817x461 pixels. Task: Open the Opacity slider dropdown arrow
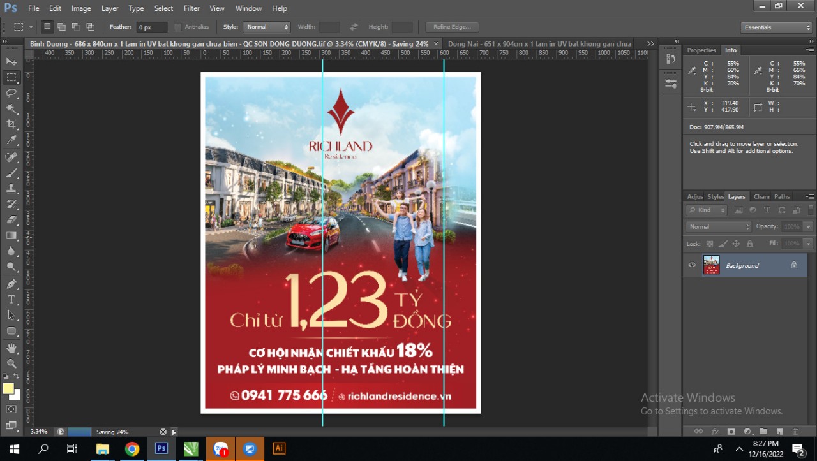tap(809, 226)
